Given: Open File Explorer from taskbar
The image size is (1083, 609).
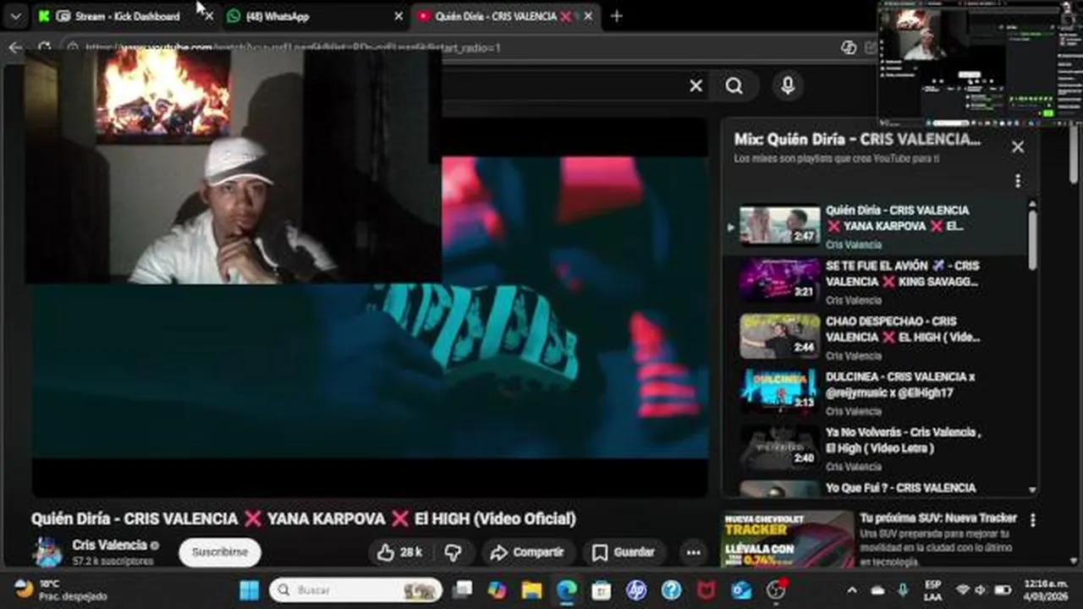Looking at the screenshot, I should [x=531, y=590].
